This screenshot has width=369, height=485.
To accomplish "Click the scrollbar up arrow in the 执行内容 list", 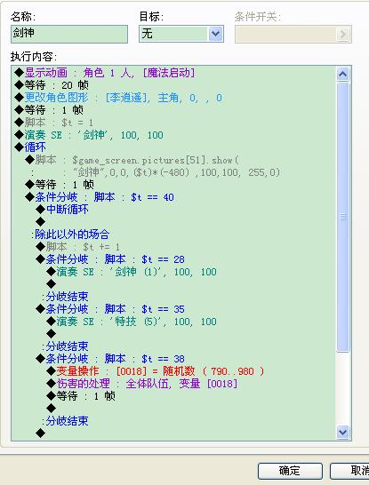I will click(342, 74).
